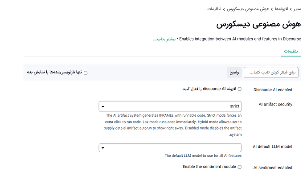Follow the 'بیشتر بدانید...' link

164,39
